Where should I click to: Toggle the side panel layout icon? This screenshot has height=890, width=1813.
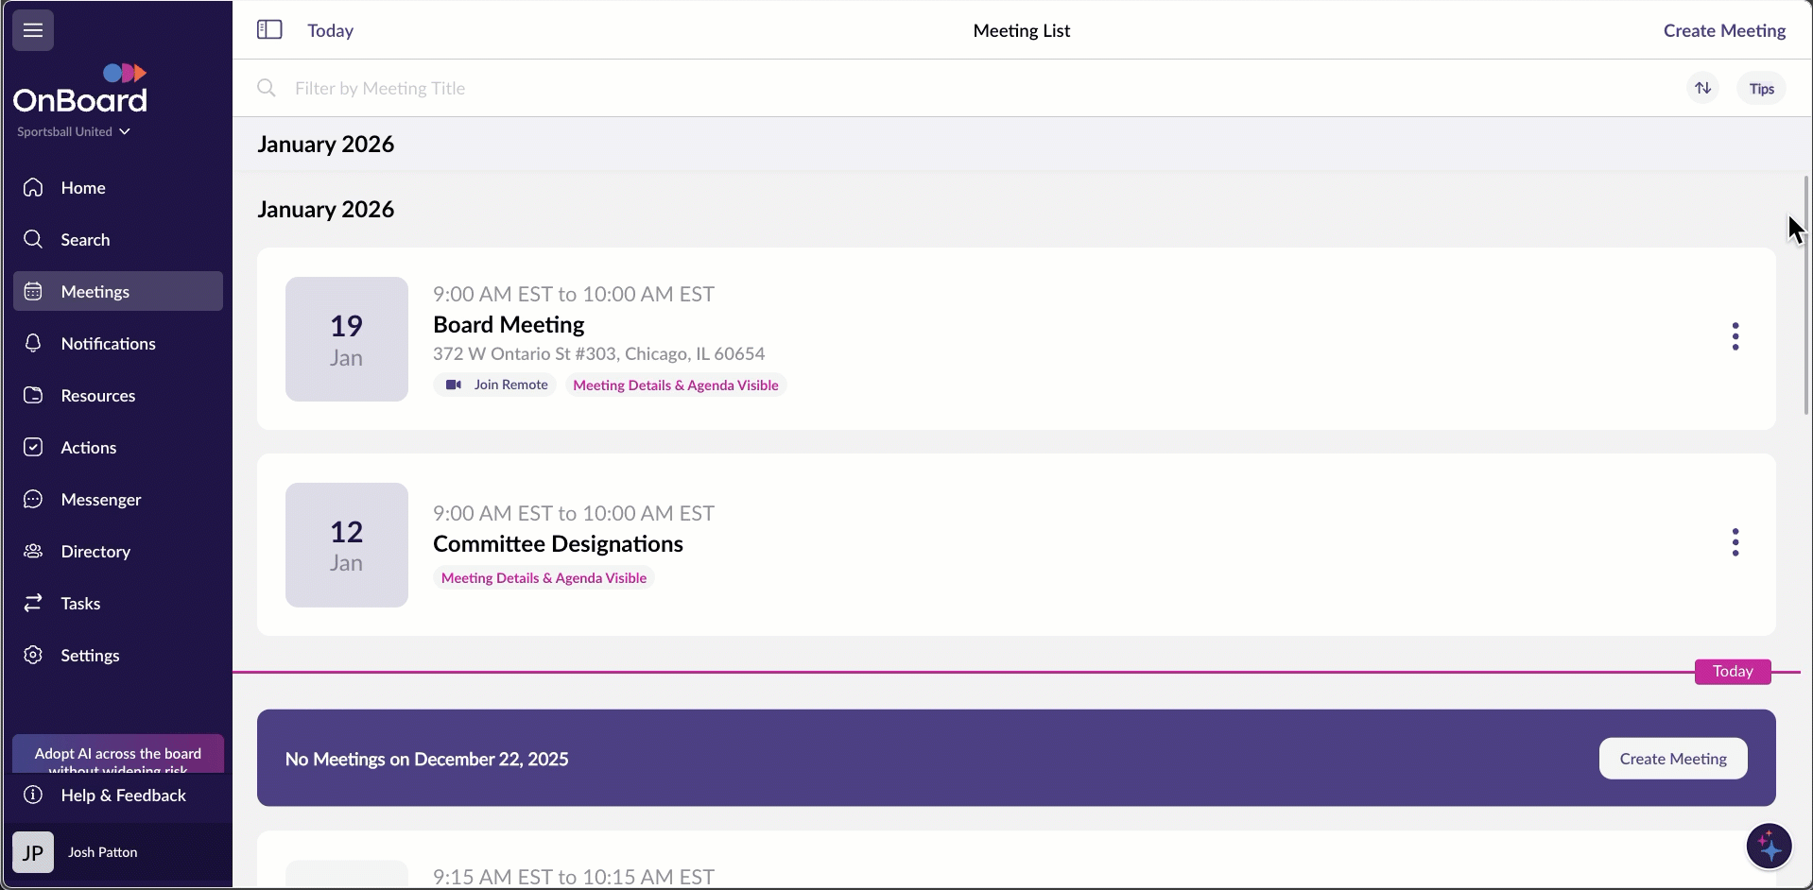(269, 30)
